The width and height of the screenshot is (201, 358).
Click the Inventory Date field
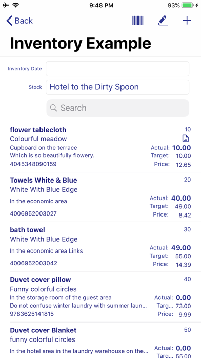(x=117, y=69)
